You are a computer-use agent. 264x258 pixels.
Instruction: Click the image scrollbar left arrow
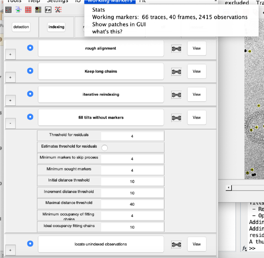pos(228,188)
